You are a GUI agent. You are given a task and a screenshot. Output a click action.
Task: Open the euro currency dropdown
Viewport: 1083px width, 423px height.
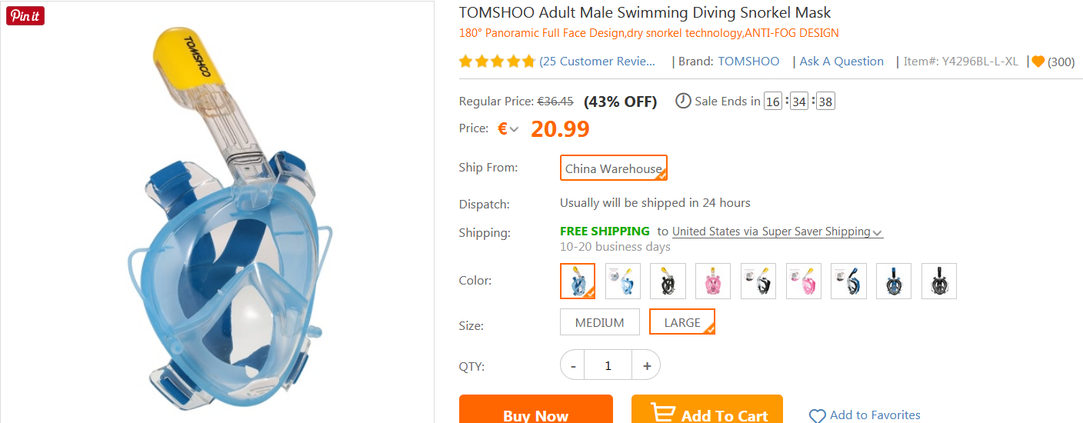click(508, 129)
